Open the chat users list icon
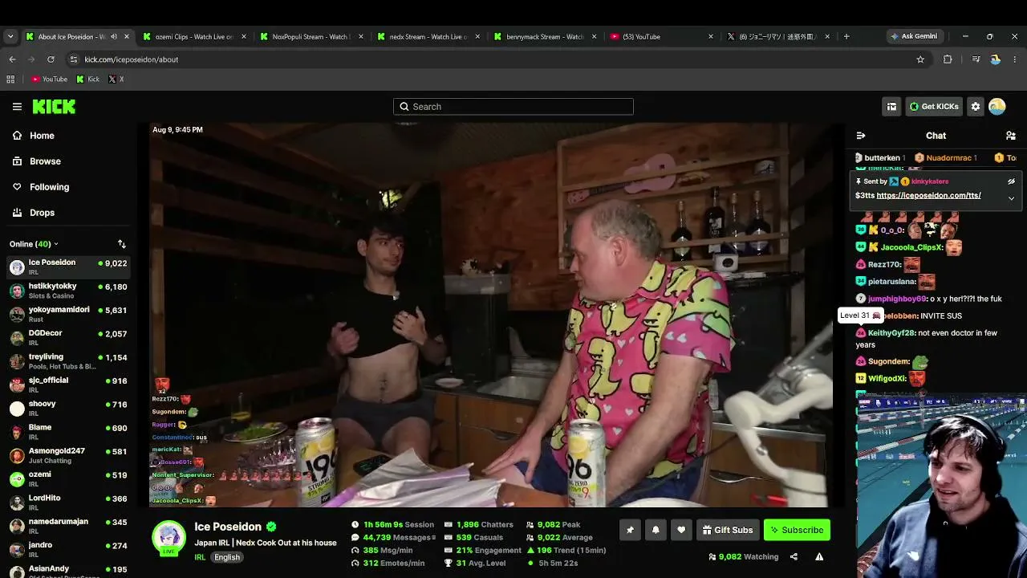This screenshot has height=578, width=1027. point(1011,136)
